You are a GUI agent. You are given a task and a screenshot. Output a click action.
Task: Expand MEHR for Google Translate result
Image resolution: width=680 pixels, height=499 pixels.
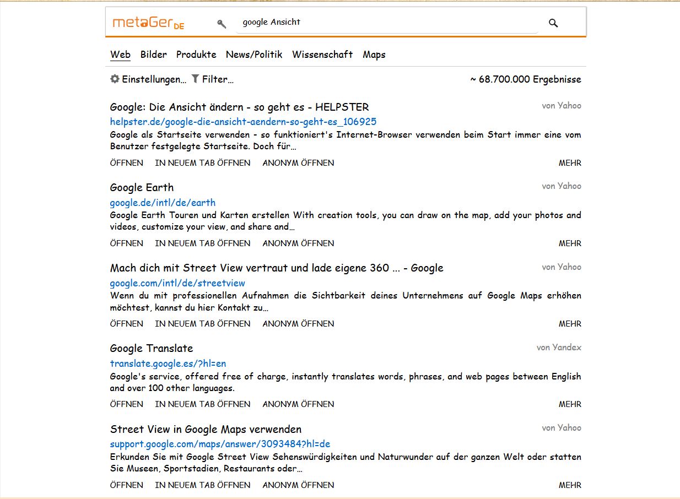570,404
